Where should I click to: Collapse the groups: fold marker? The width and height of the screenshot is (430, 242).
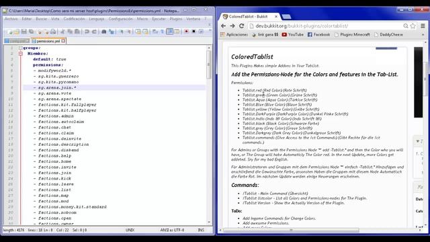coord(21,48)
